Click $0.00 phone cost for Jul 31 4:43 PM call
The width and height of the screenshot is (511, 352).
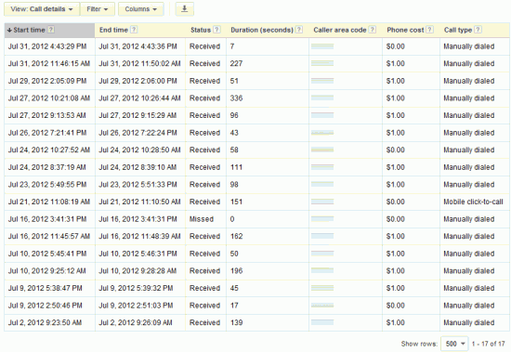395,46
